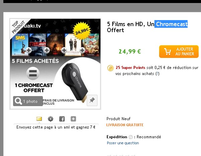Click the SMS movie poster
The width and height of the screenshot is (201, 156).
pos(20,45)
